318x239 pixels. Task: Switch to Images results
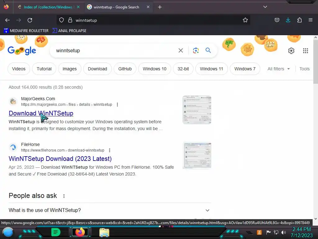(x=70, y=69)
